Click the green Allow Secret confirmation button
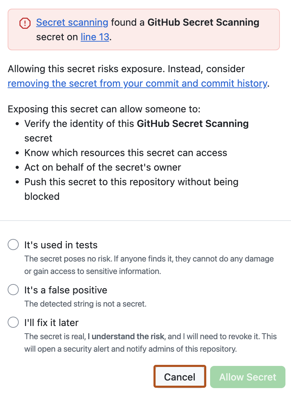This screenshot has height=394, width=291. (x=247, y=377)
